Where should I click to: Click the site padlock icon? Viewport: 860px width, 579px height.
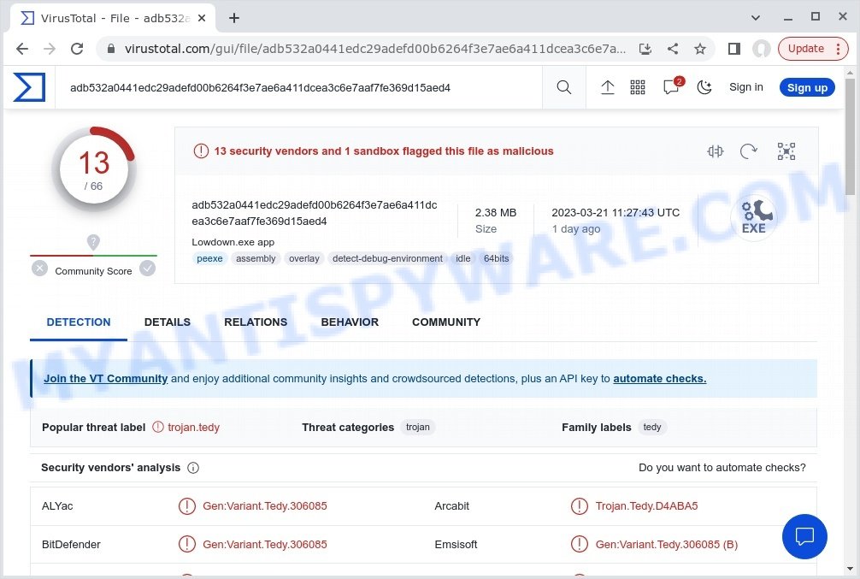coord(111,49)
